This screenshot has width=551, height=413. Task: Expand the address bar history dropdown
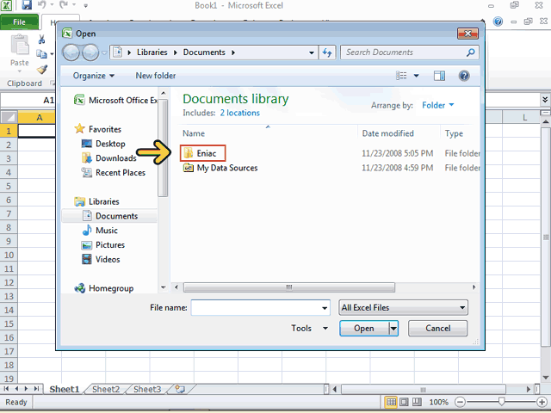click(x=312, y=52)
